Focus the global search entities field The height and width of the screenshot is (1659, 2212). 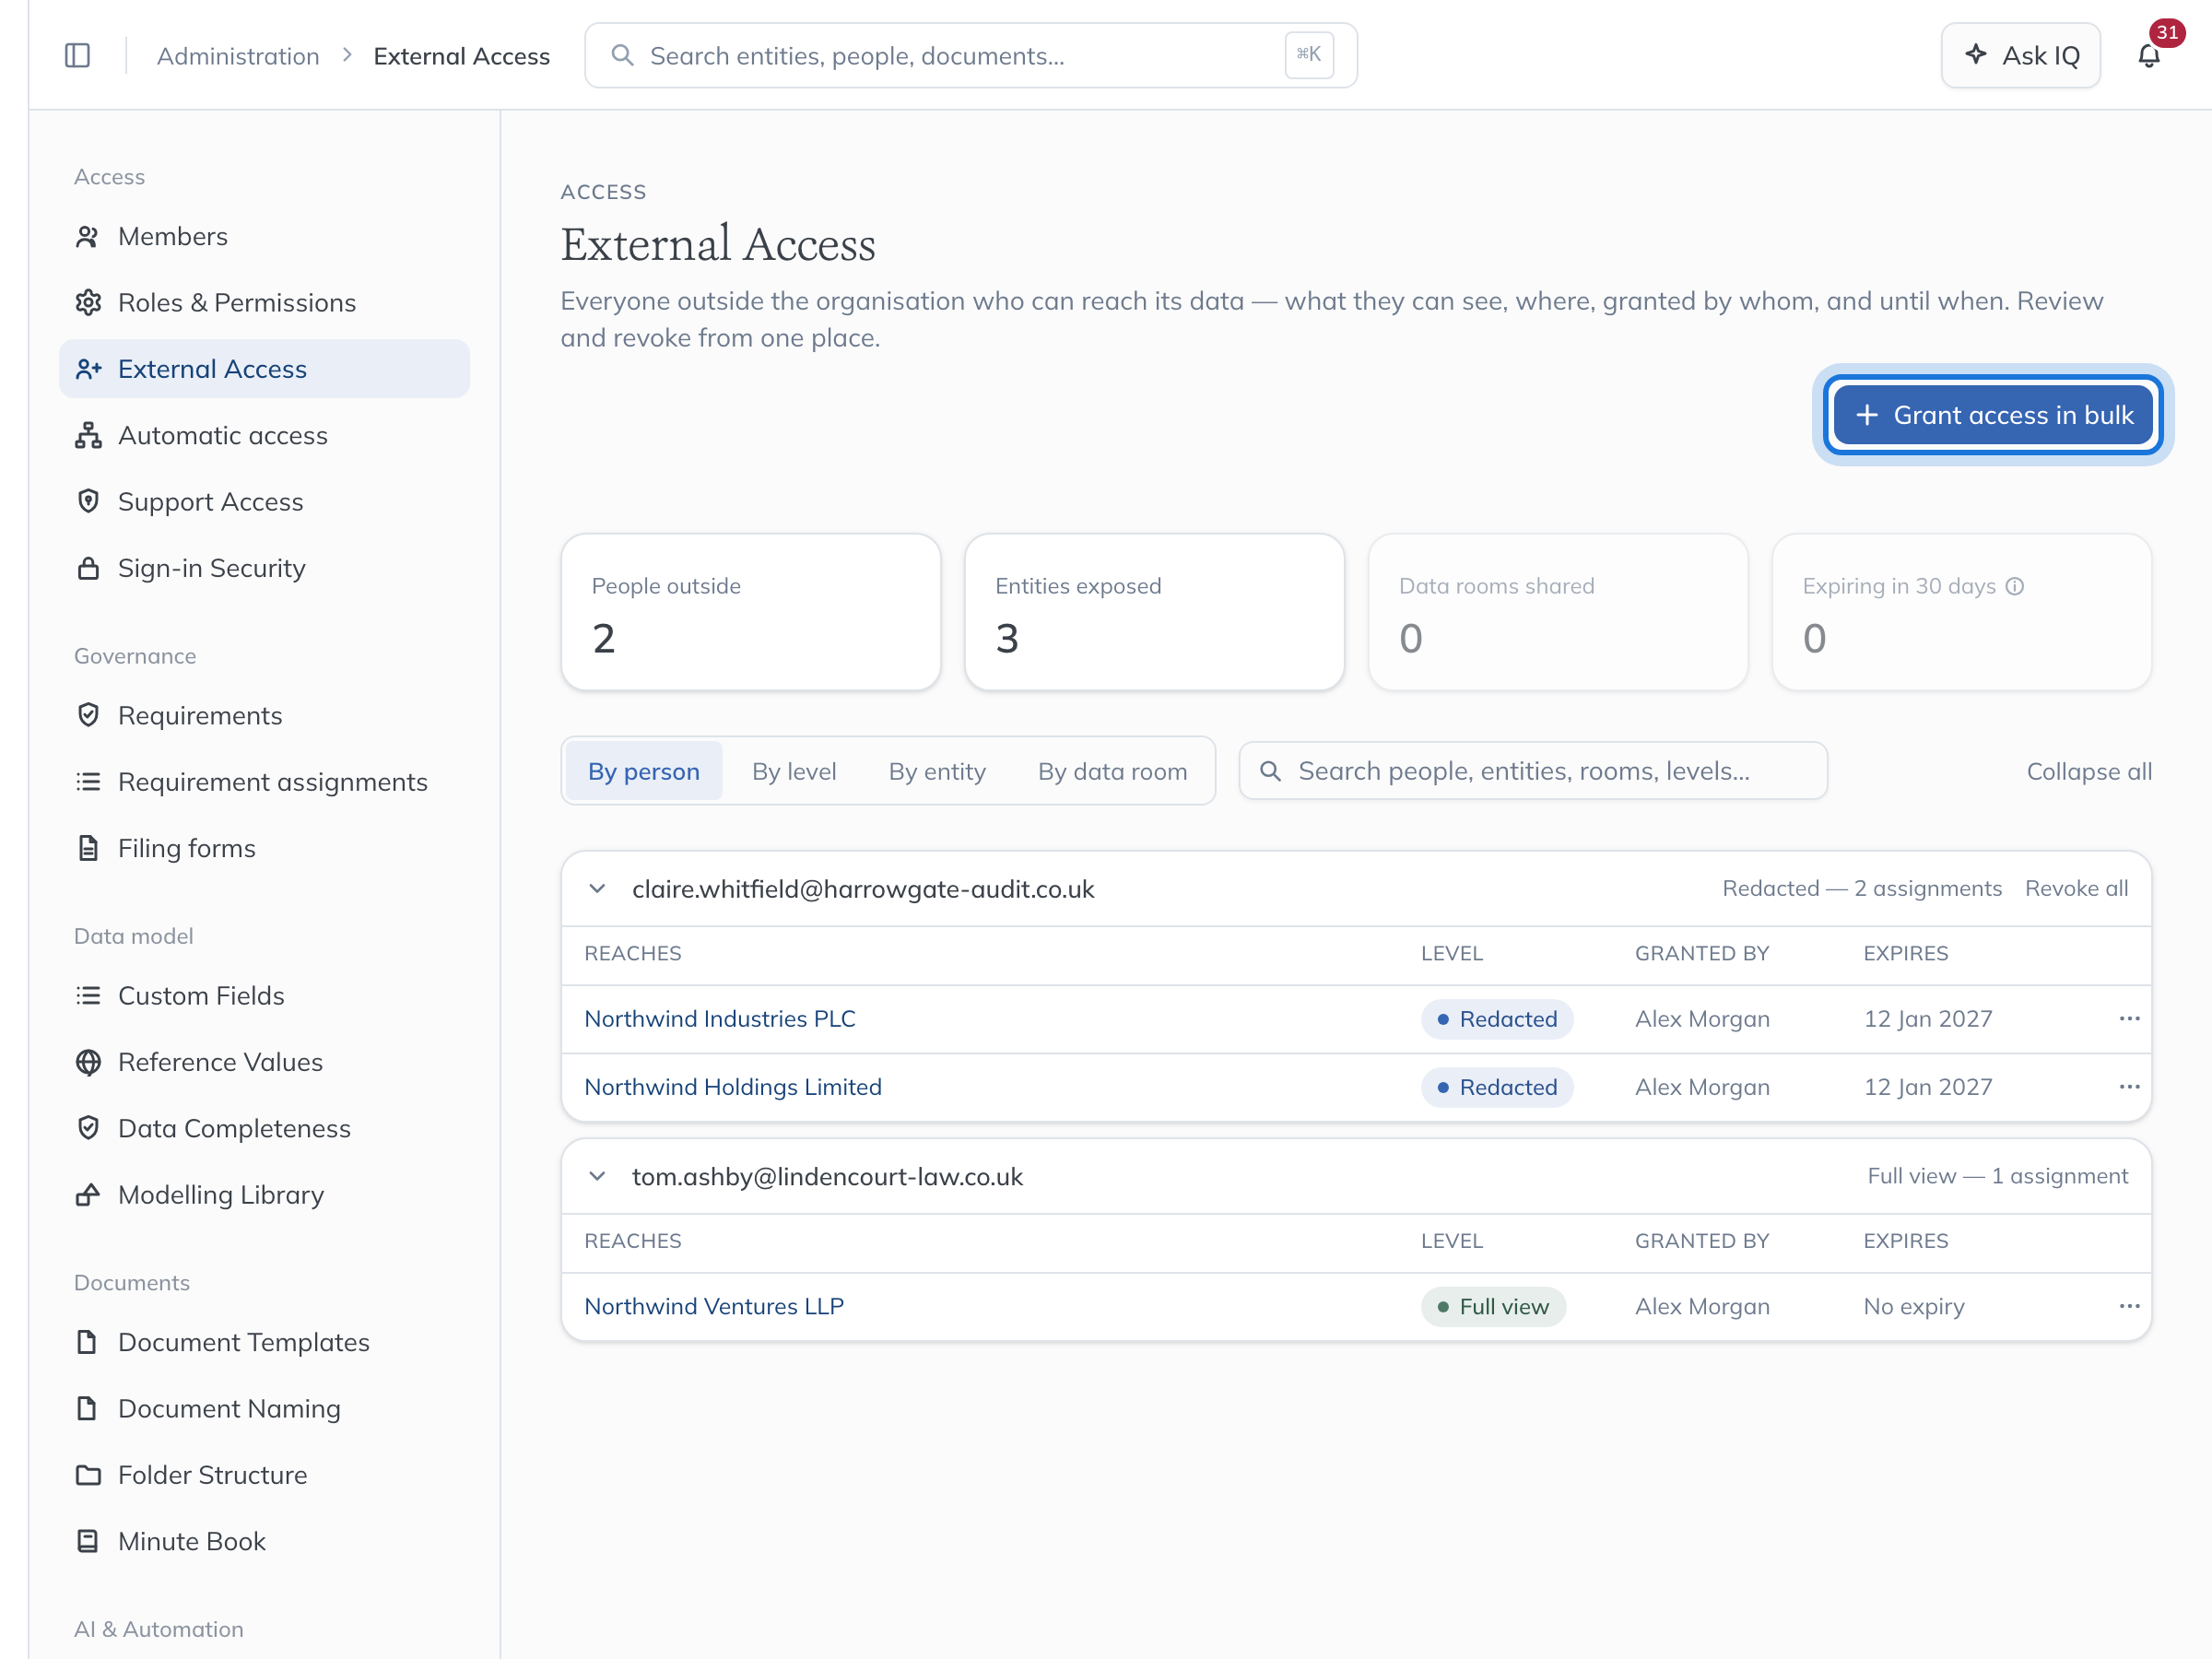(x=971, y=56)
